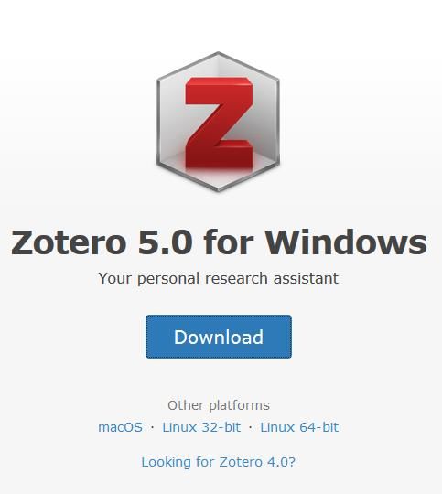
Task: Click the top bar of the red Z
Action: point(219,91)
